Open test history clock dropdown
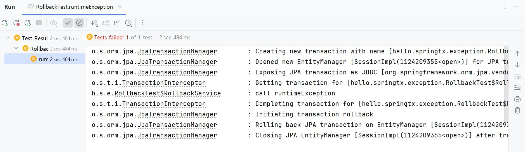The height and width of the screenshot is (152, 525). point(129,23)
